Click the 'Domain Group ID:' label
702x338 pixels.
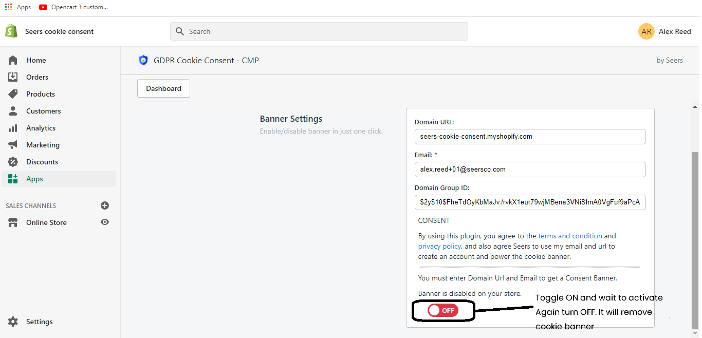click(442, 187)
